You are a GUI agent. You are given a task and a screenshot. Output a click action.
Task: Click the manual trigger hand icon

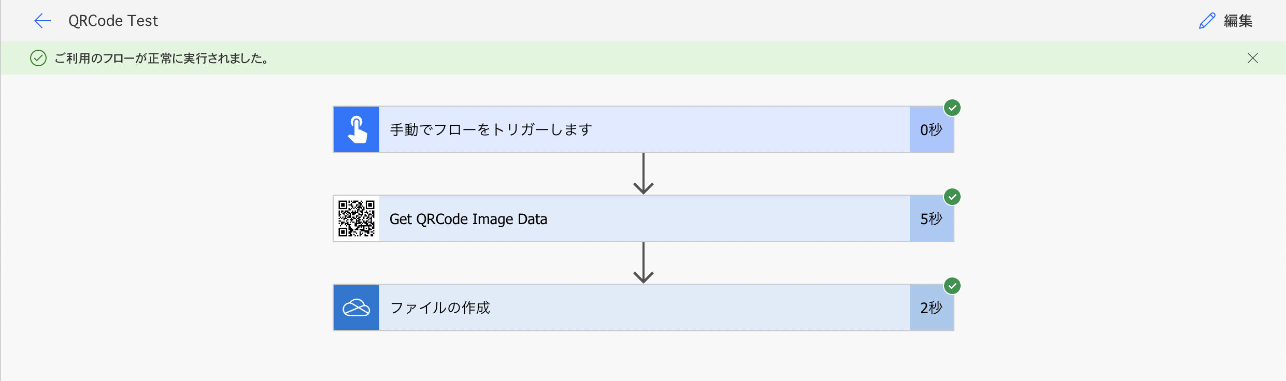click(x=356, y=129)
